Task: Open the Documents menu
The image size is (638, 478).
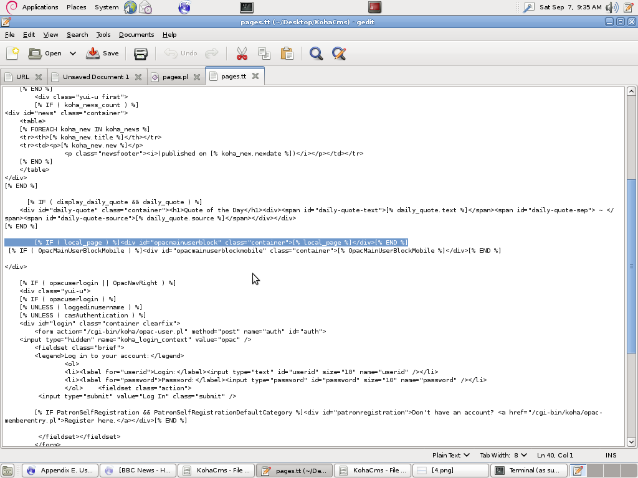Action: (x=136, y=34)
